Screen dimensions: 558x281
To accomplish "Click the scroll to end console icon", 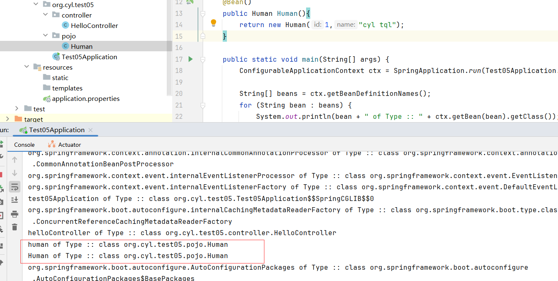I will click(15, 200).
